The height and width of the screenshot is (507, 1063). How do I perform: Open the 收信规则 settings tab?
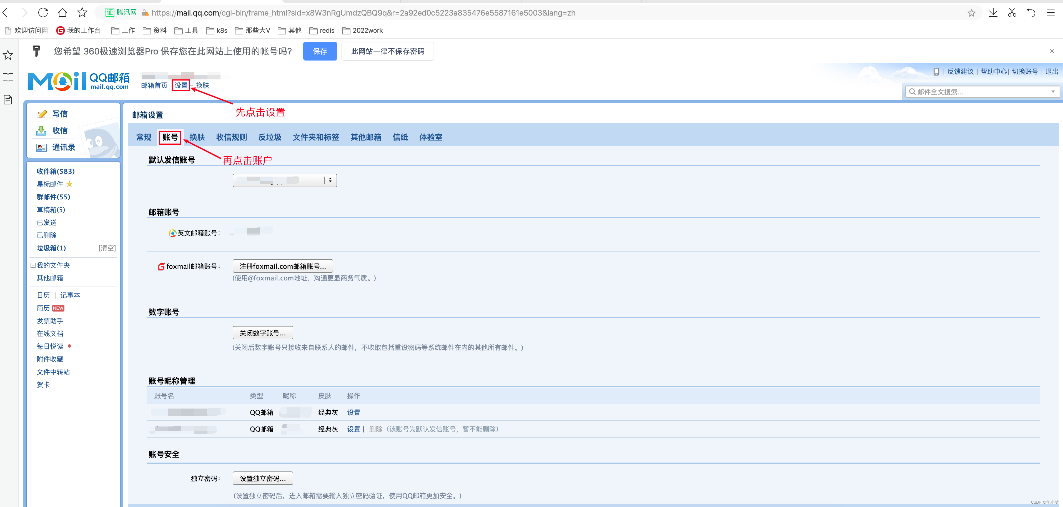pyautogui.click(x=231, y=137)
